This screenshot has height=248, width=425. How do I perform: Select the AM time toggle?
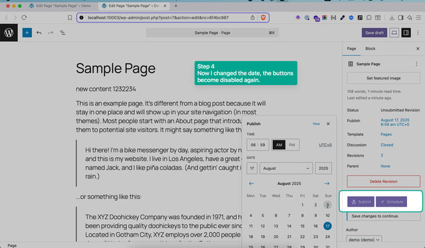pos(279,145)
